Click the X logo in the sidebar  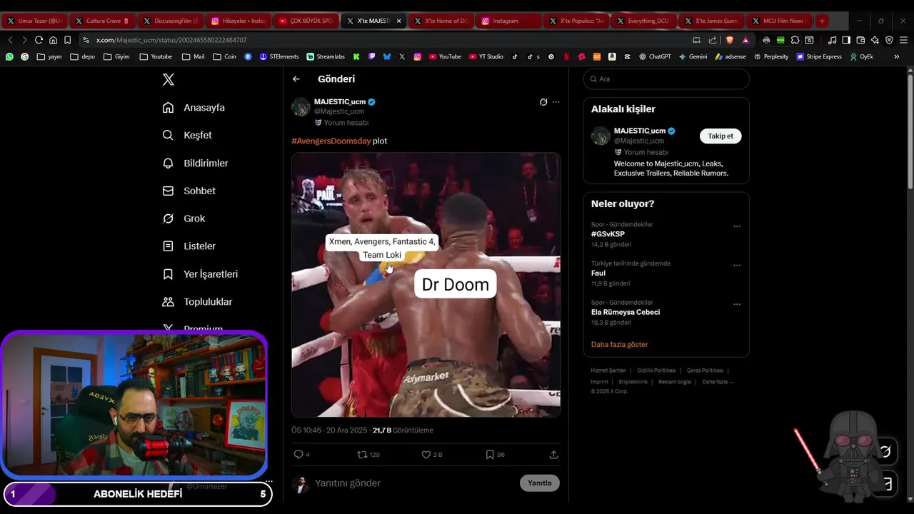(169, 79)
